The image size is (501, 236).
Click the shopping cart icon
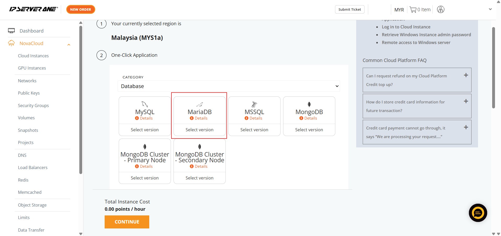(413, 10)
